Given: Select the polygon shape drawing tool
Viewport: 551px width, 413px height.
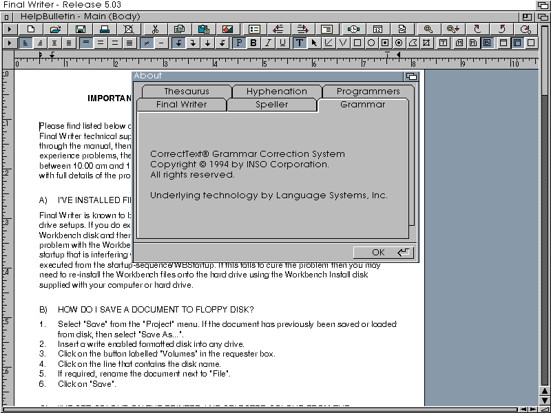Looking at the screenshot, I should pyautogui.click(x=413, y=43).
